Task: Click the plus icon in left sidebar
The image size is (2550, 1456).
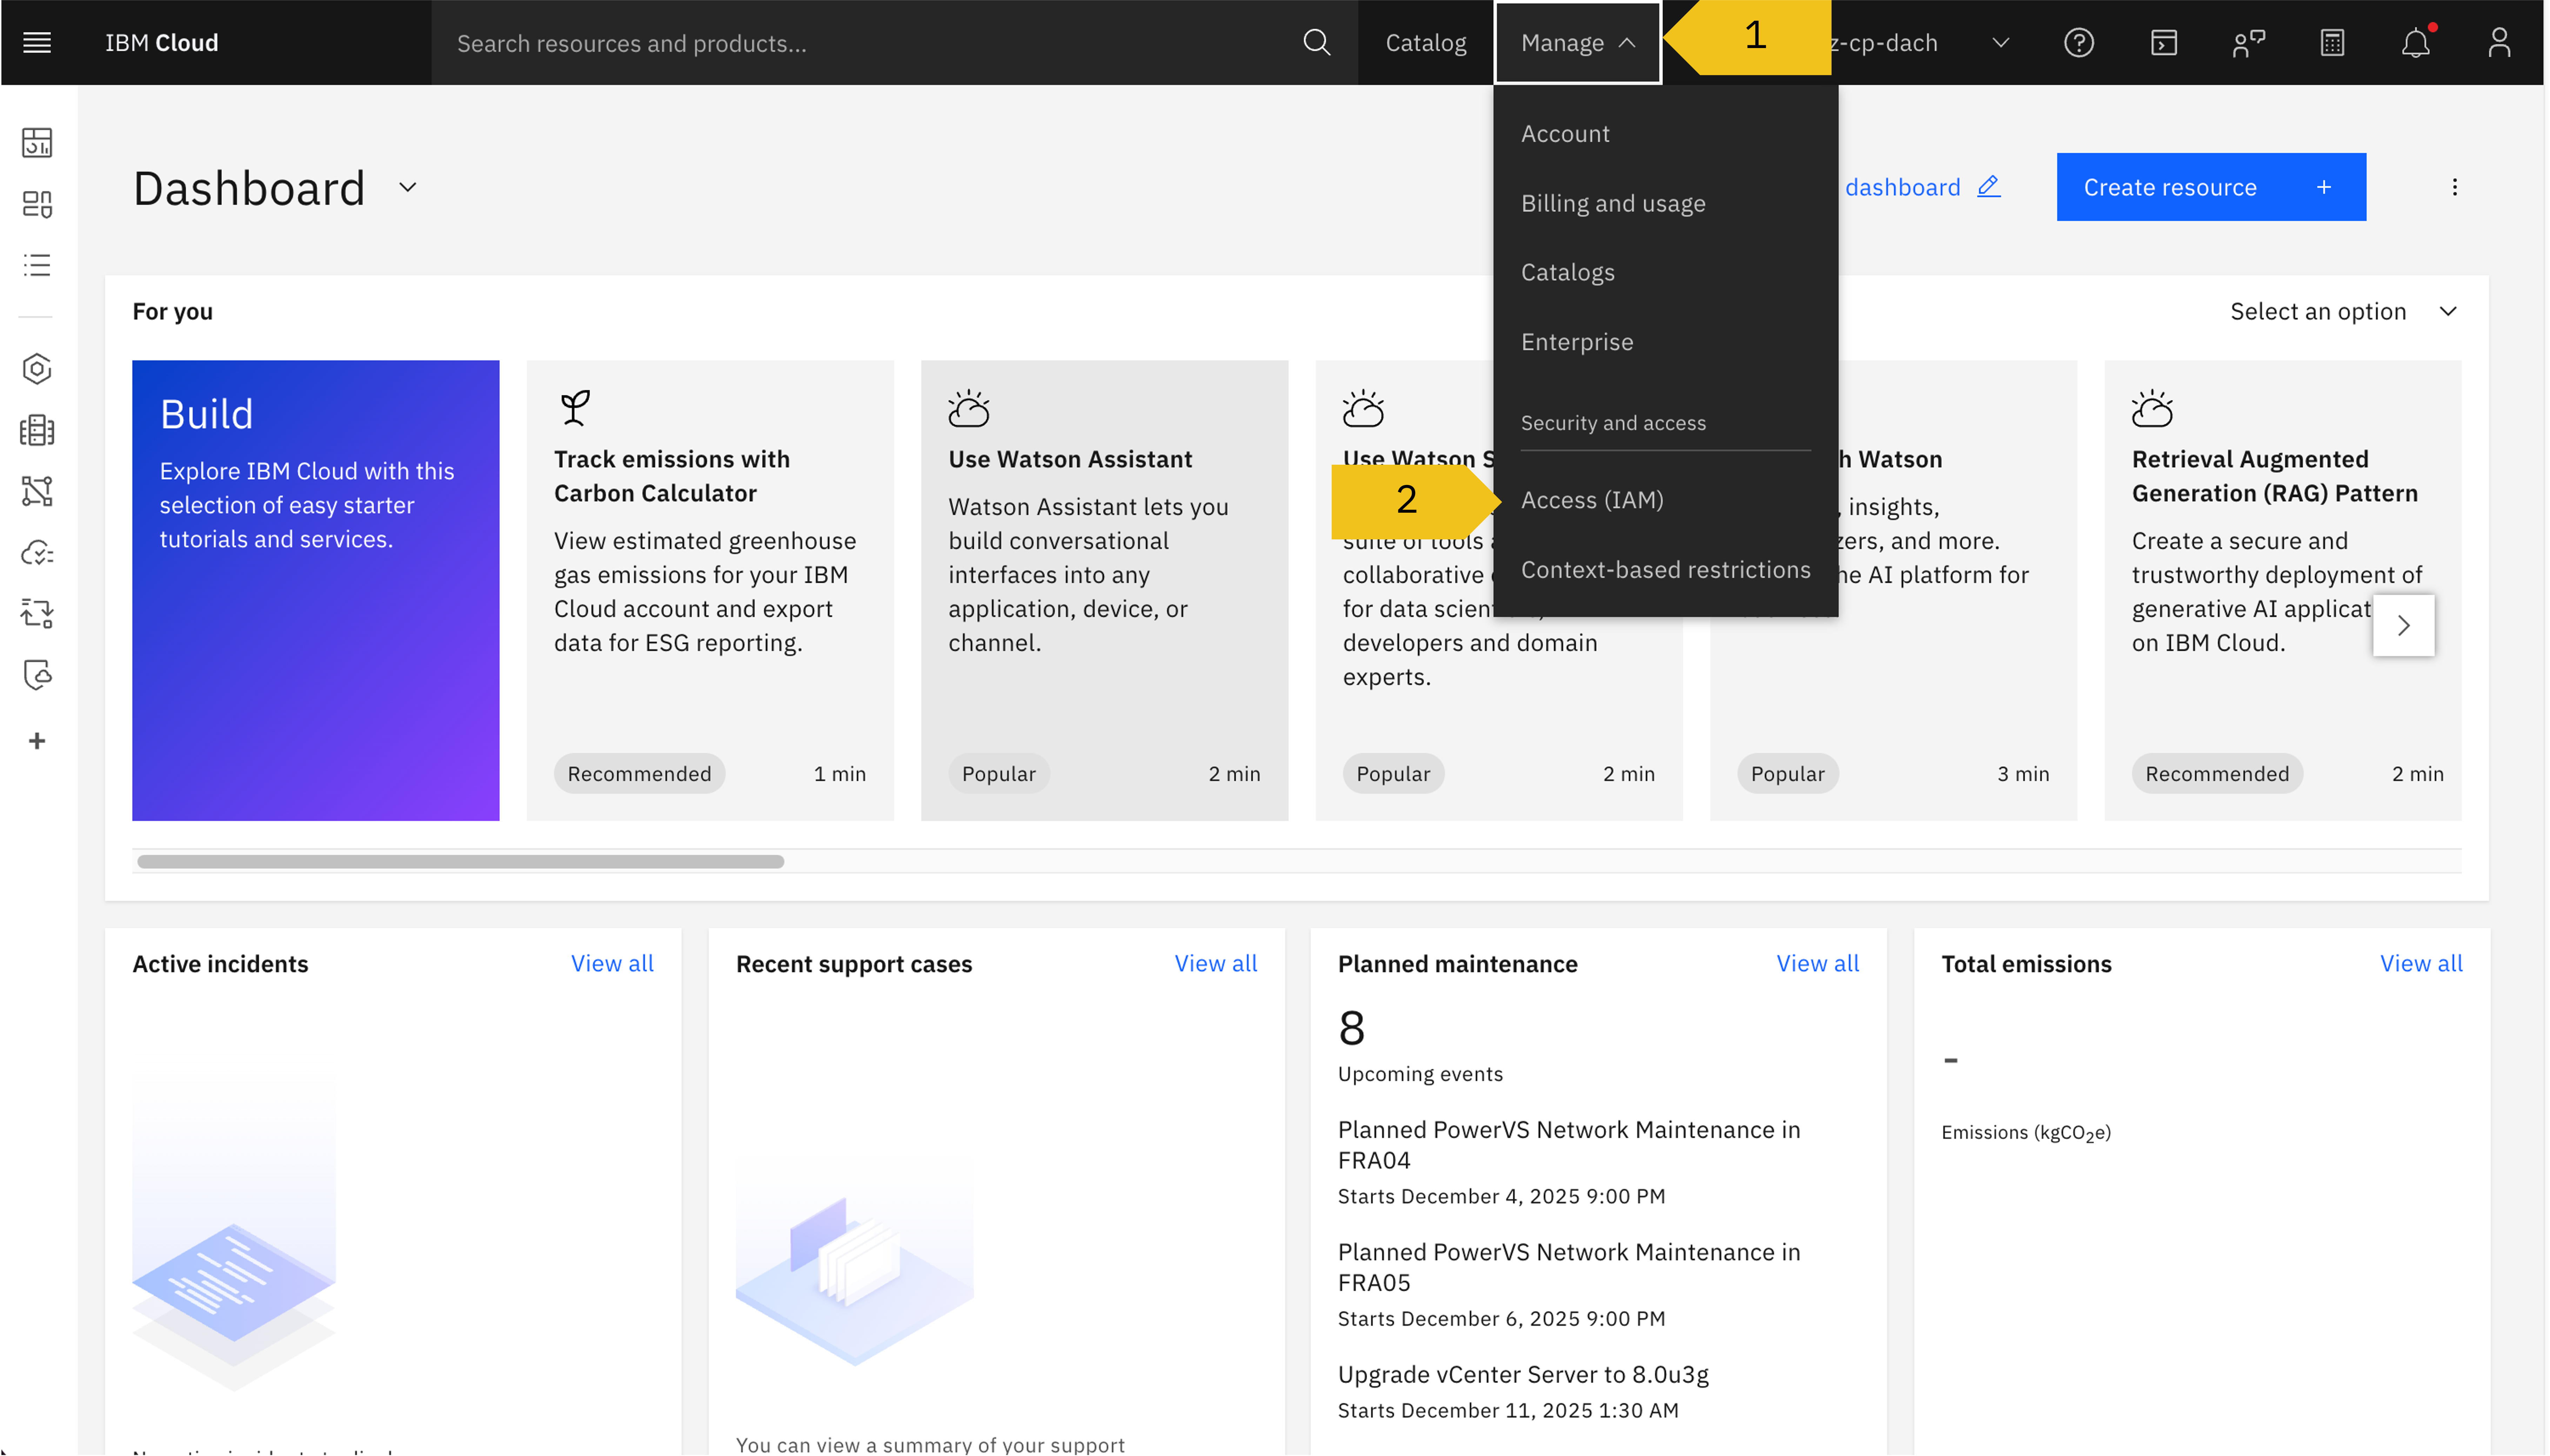Action: pos(37,741)
